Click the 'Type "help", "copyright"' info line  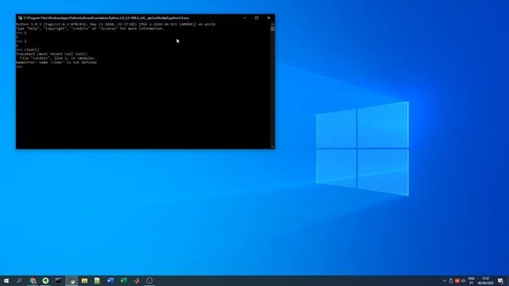(90, 29)
